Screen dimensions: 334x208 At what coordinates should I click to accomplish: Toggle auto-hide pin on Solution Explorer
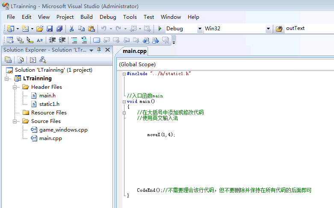pos(99,50)
